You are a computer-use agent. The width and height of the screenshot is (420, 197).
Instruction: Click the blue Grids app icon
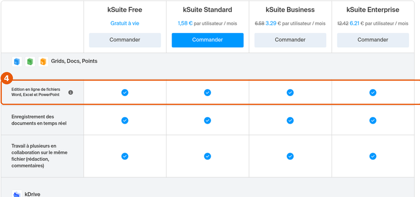17,62
